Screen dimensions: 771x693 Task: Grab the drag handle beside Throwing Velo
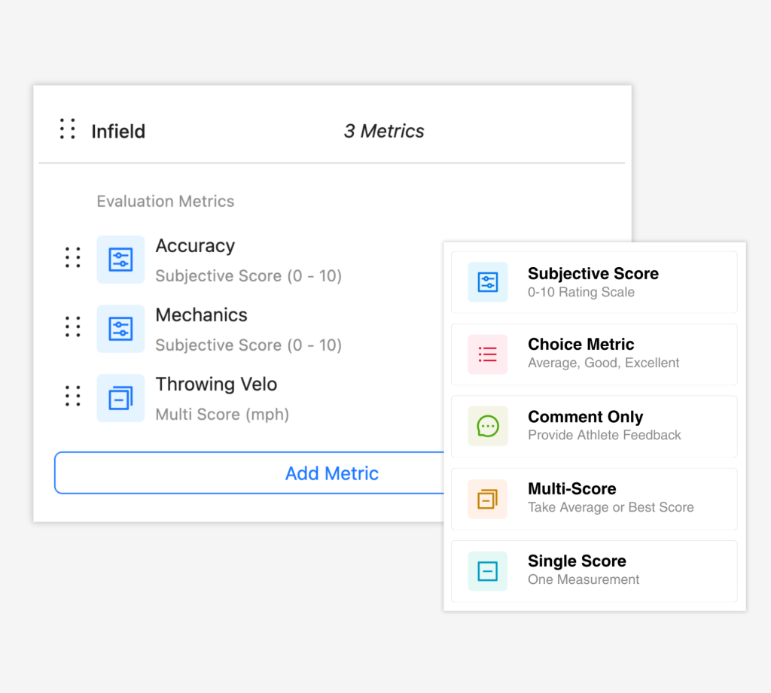73,396
